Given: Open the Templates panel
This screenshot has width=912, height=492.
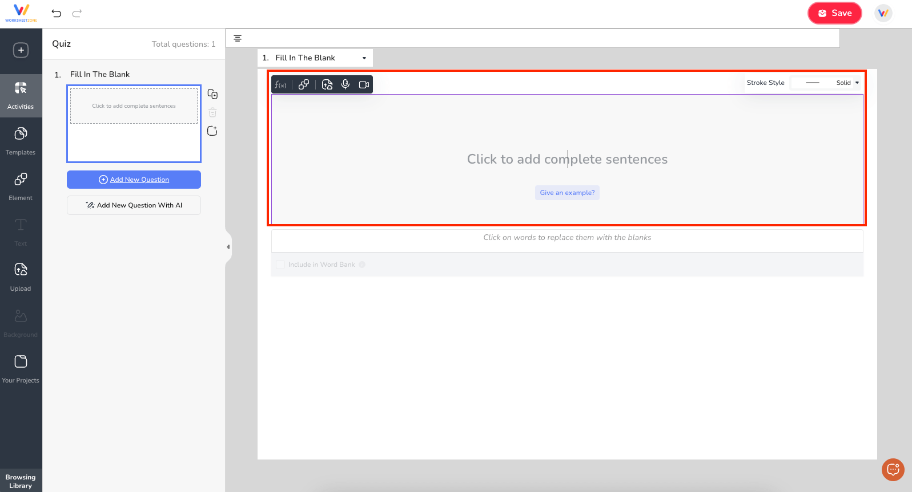Looking at the screenshot, I should [x=21, y=141].
